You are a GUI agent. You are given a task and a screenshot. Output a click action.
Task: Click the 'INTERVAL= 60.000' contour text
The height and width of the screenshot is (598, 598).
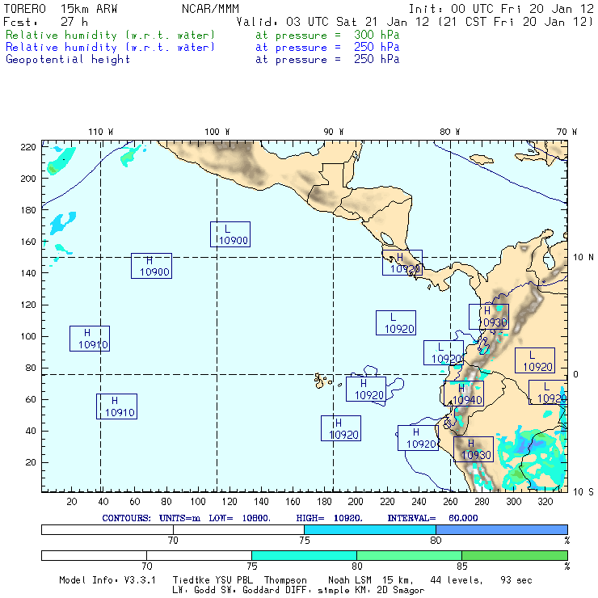[x=432, y=518]
